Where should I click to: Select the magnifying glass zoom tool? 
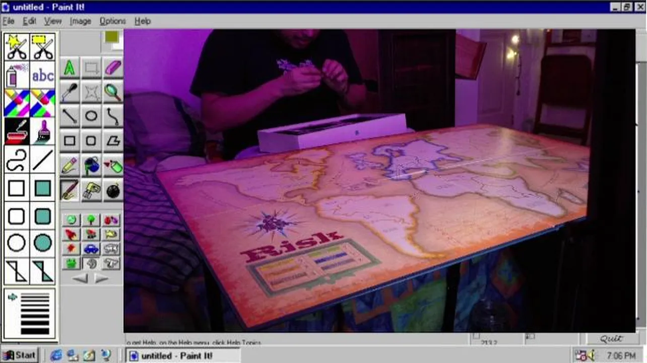tap(113, 92)
